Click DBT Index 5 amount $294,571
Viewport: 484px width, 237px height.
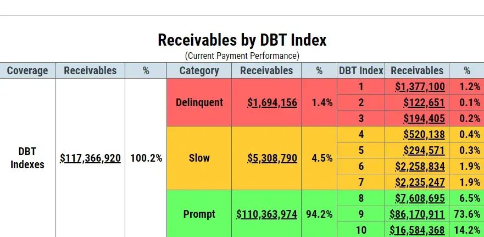coord(424,151)
